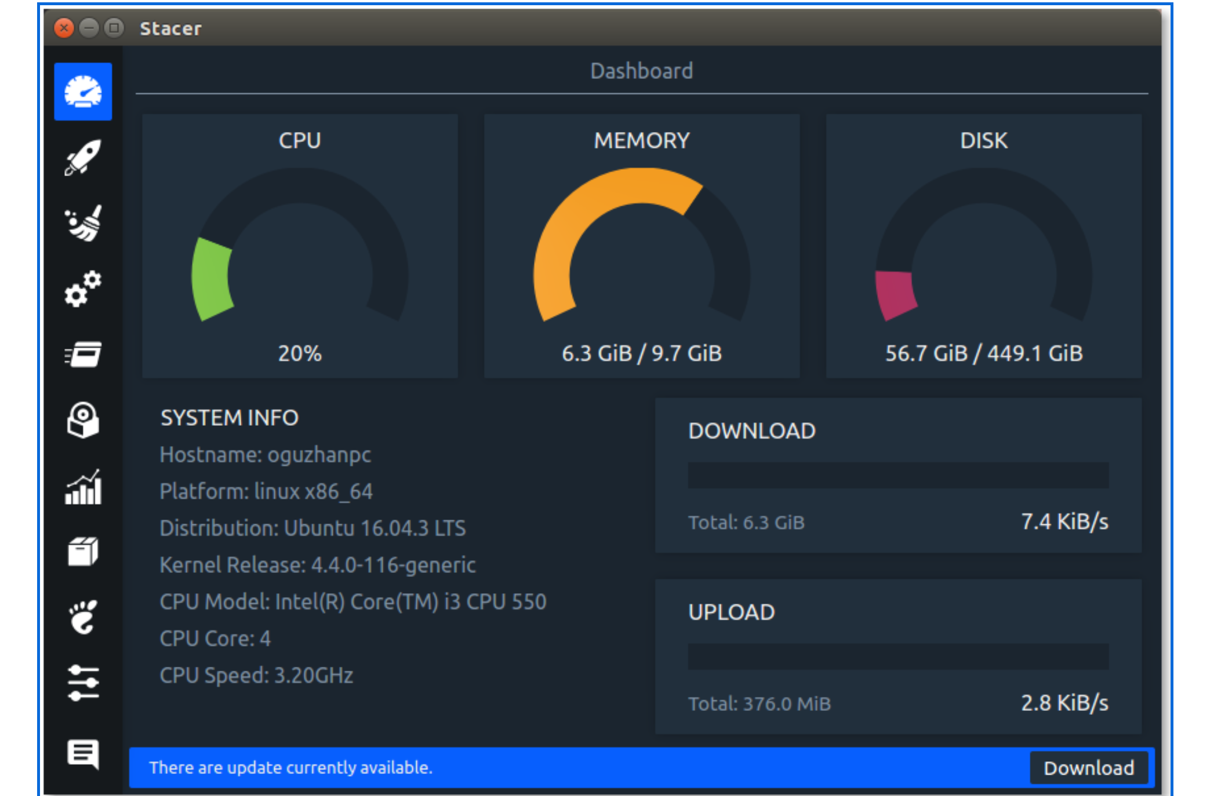Click 'Platform: linux x86_64' line

266,492
